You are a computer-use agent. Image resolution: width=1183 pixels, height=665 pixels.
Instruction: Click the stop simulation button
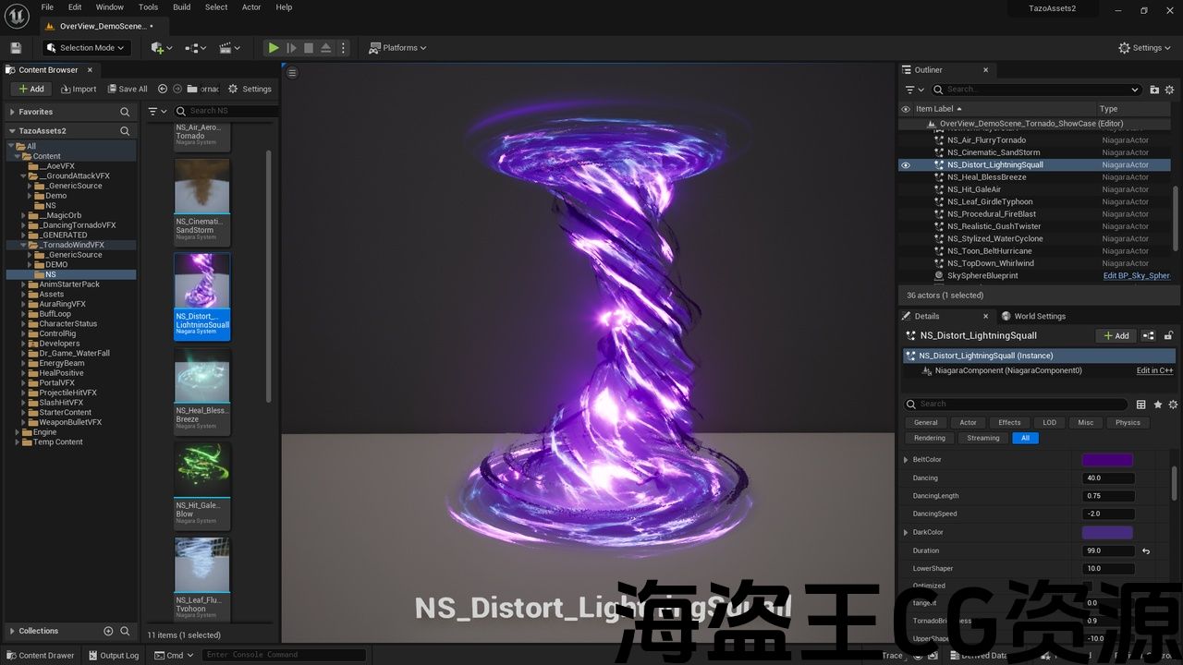tap(309, 48)
